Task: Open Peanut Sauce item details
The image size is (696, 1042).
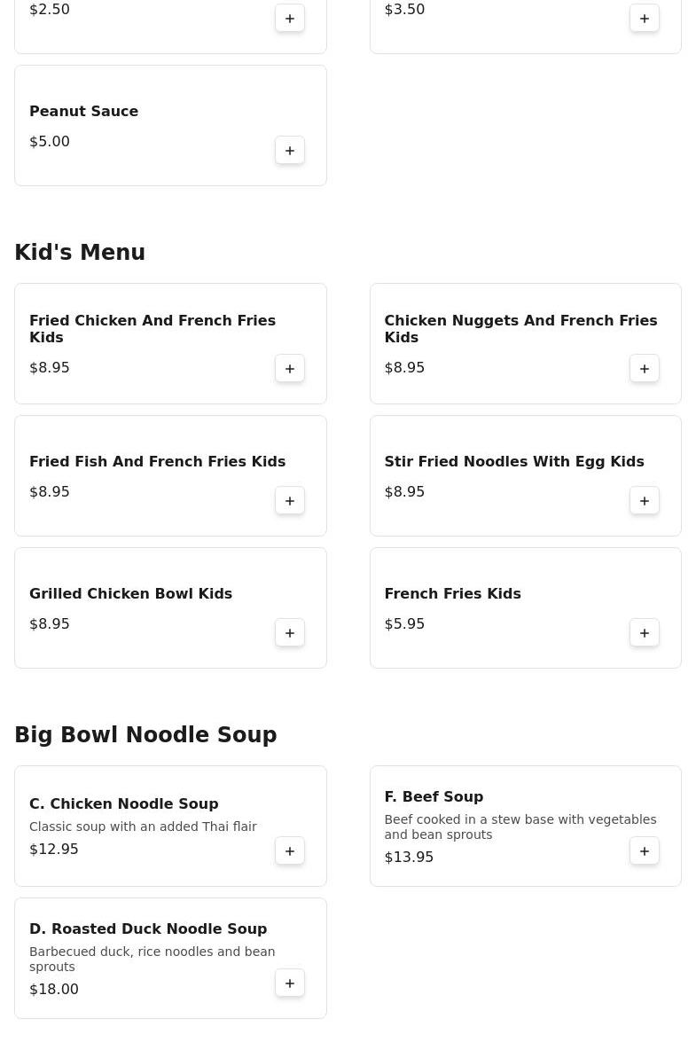Action: click(84, 112)
